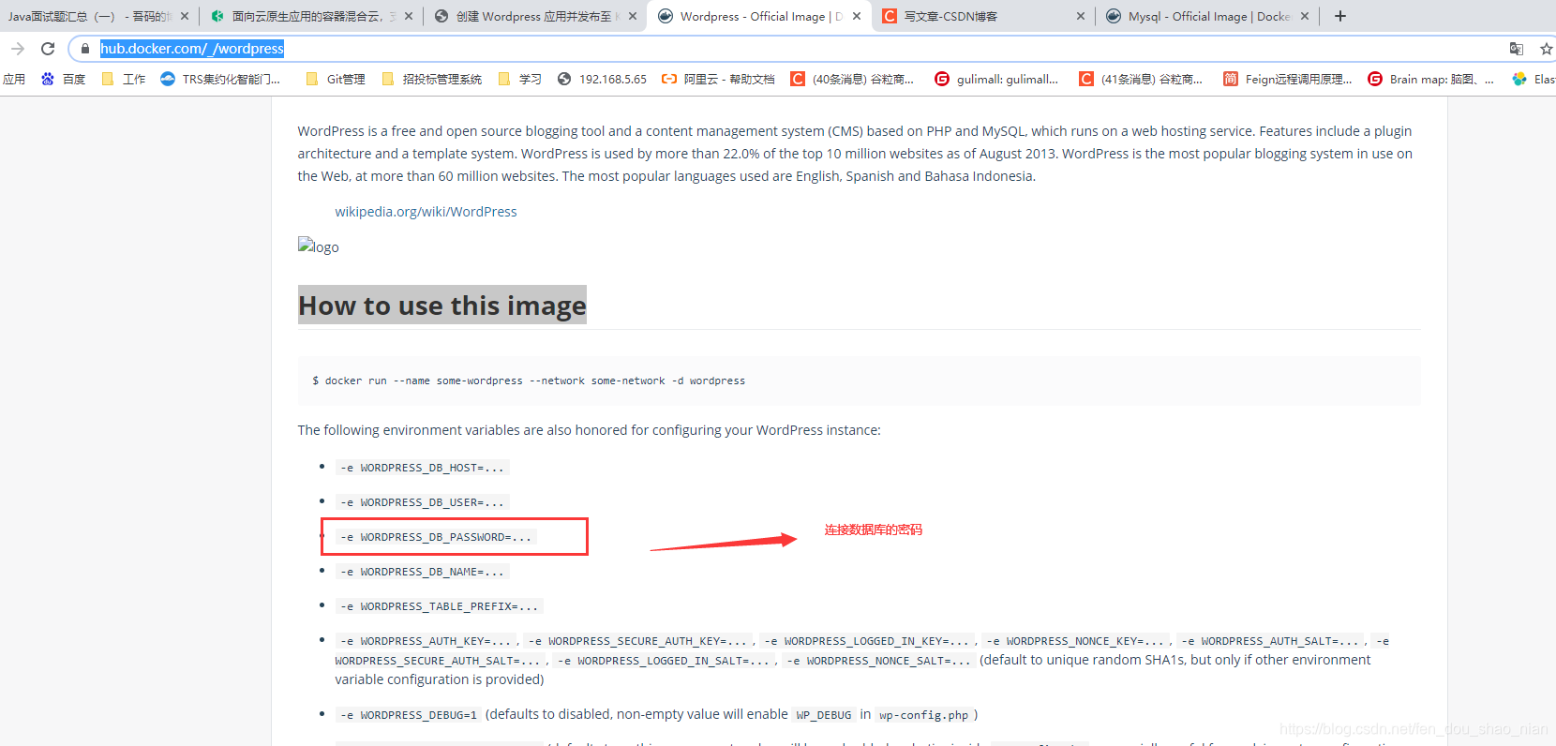Close the 面向云原生应用的容器混合云 tab
The width and height of the screenshot is (1556, 746).
tap(409, 16)
